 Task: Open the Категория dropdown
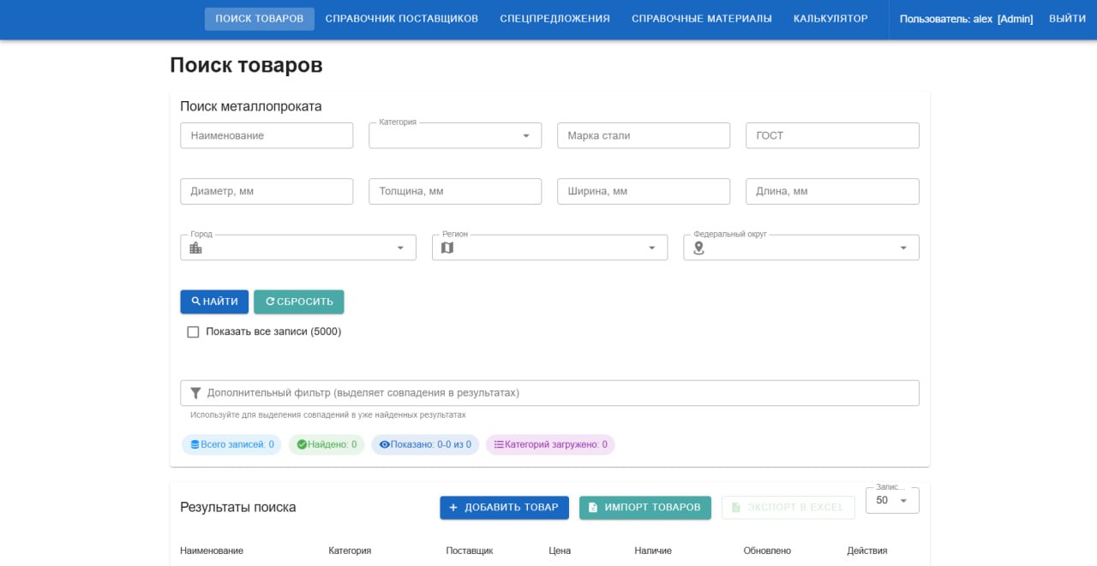click(x=455, y=135)
